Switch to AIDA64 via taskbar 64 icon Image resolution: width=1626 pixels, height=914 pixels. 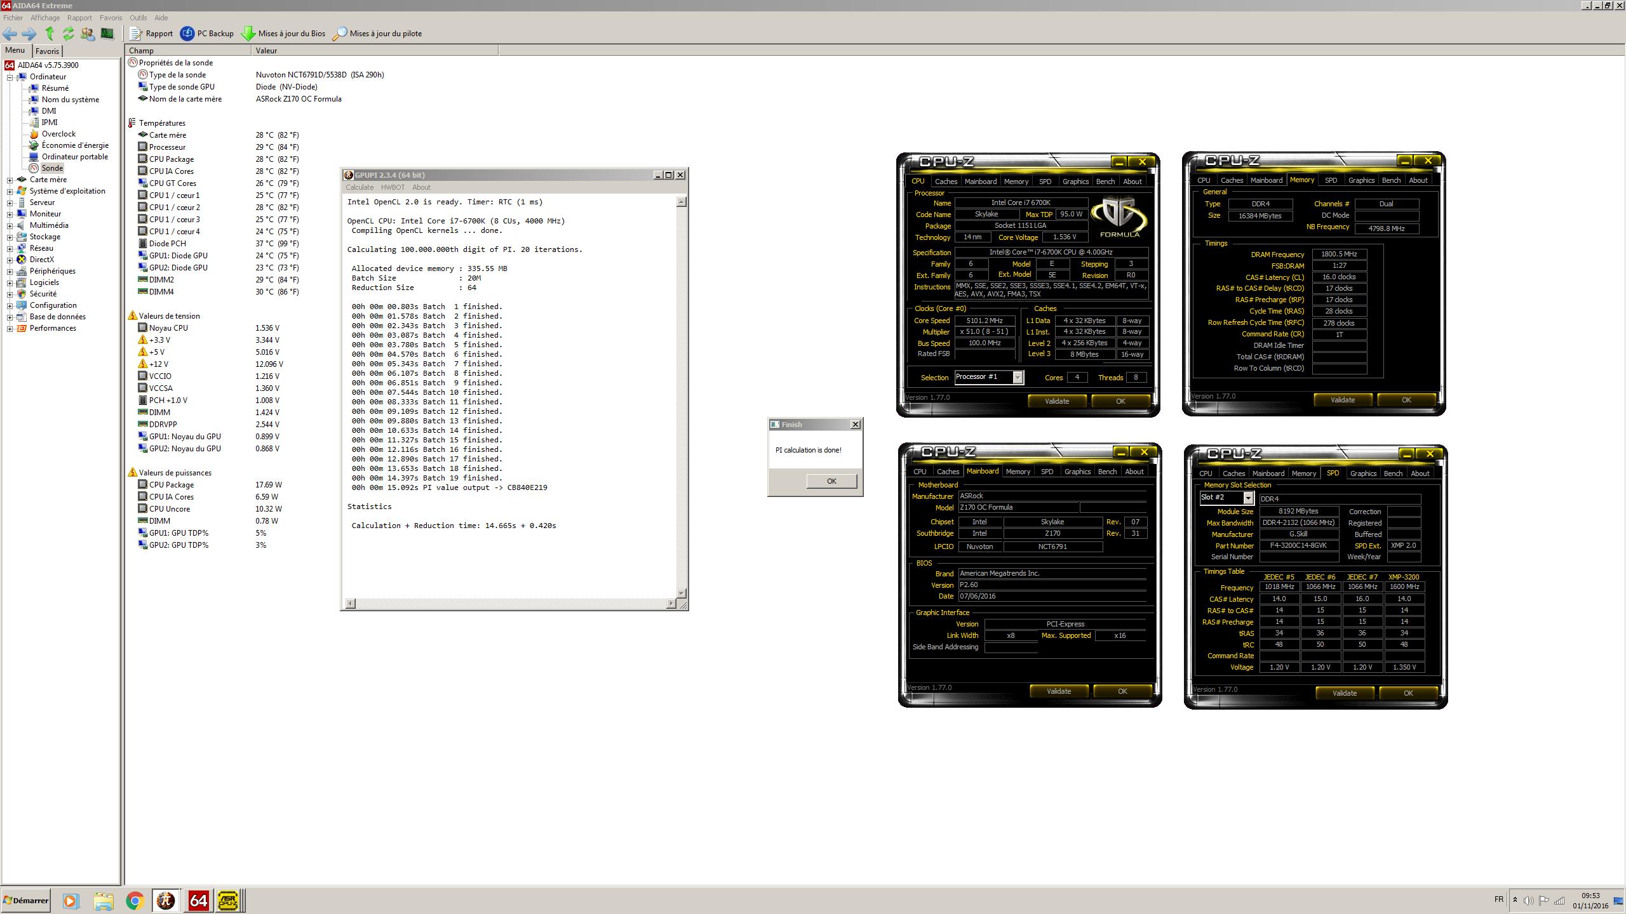point(198,900)
